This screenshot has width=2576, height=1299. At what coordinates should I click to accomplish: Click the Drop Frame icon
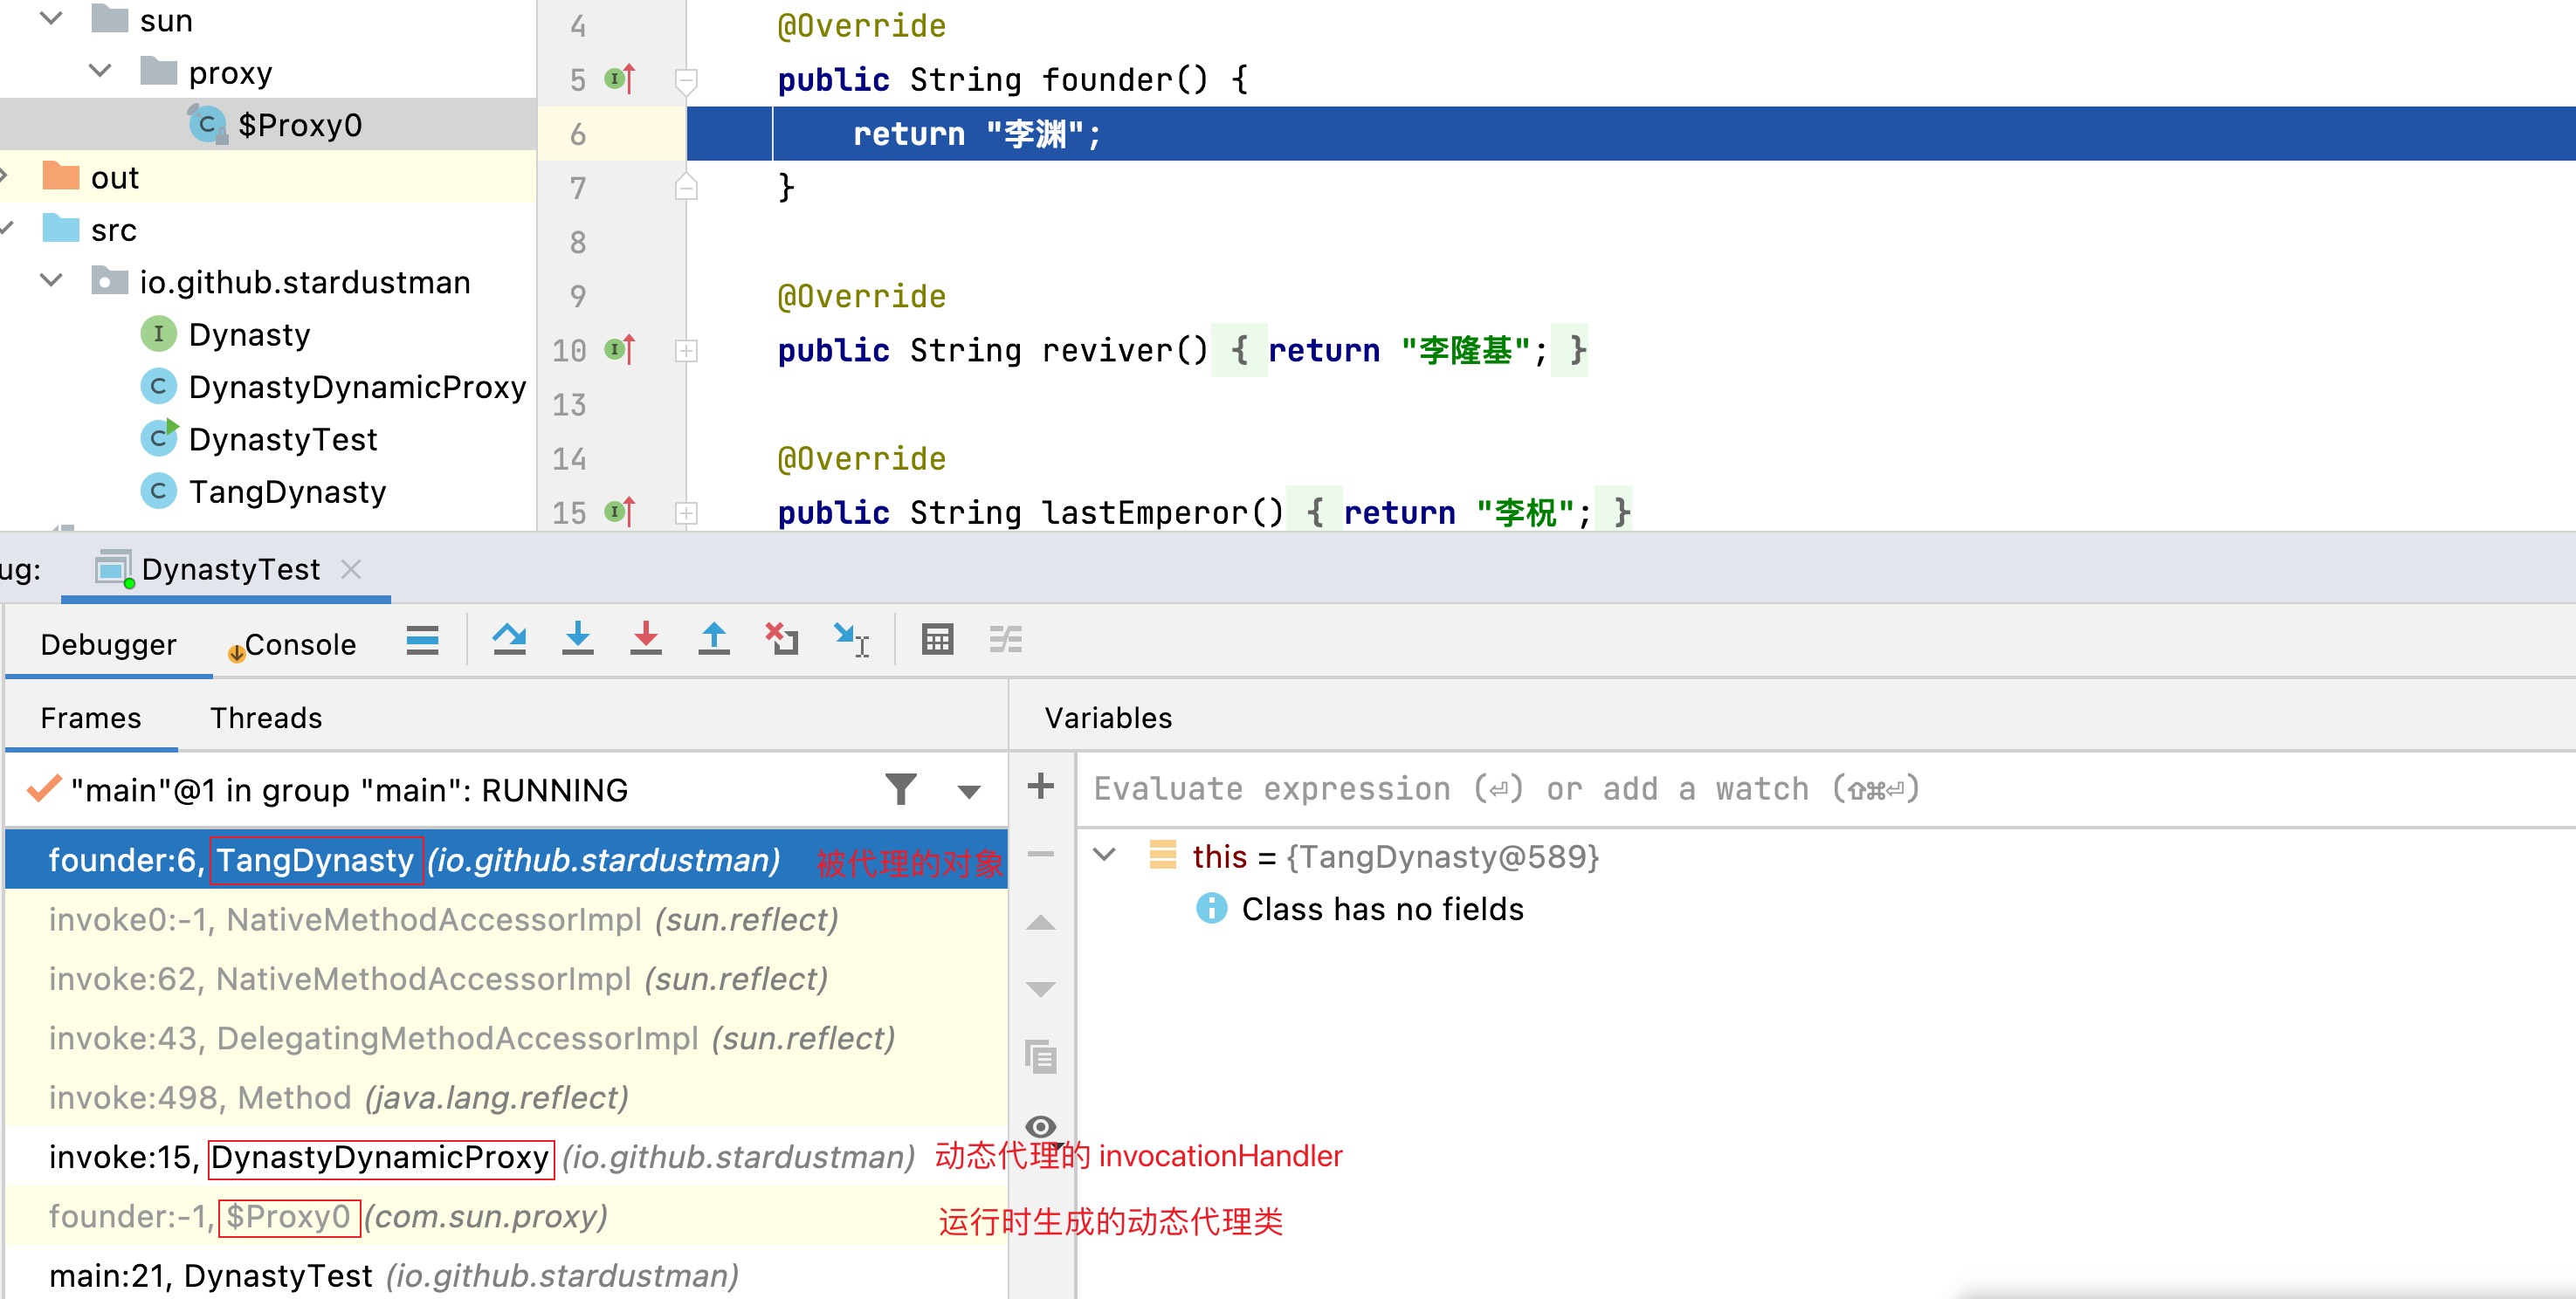781,639
